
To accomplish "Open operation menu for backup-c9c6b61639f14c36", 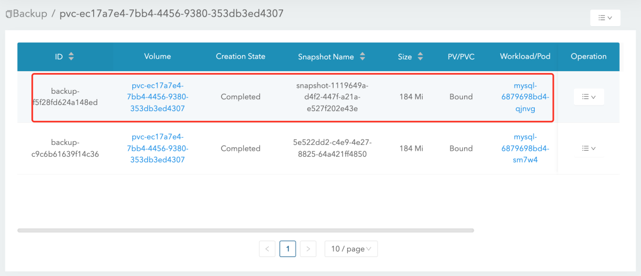I will click(x=588, y=148).
